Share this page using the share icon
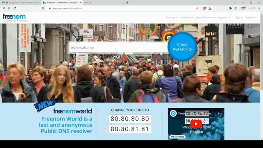The height and width of the screenshot is (148, 263). [197, 8]
